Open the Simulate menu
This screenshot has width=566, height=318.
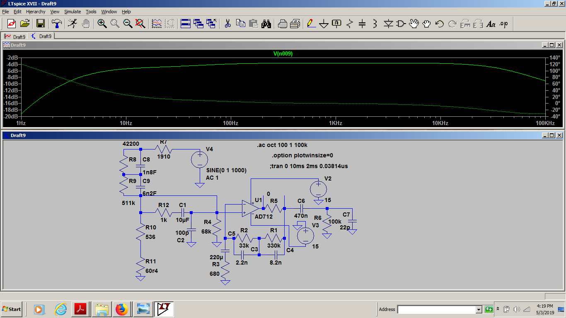pyautogui.click(x=73, y=12)
